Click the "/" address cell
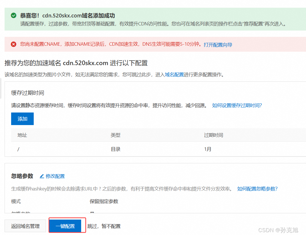306x235 pixels. pos(18,149)
